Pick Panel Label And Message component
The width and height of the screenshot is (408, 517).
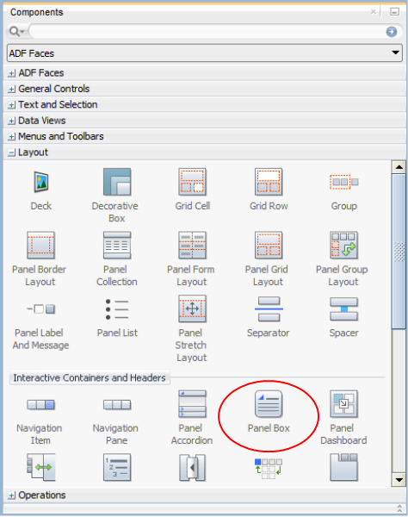pyautogui.click(x=40, y=327)
